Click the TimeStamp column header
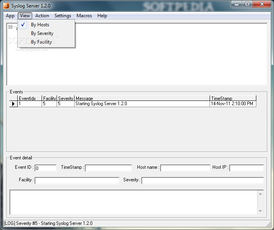 point(233,98)
